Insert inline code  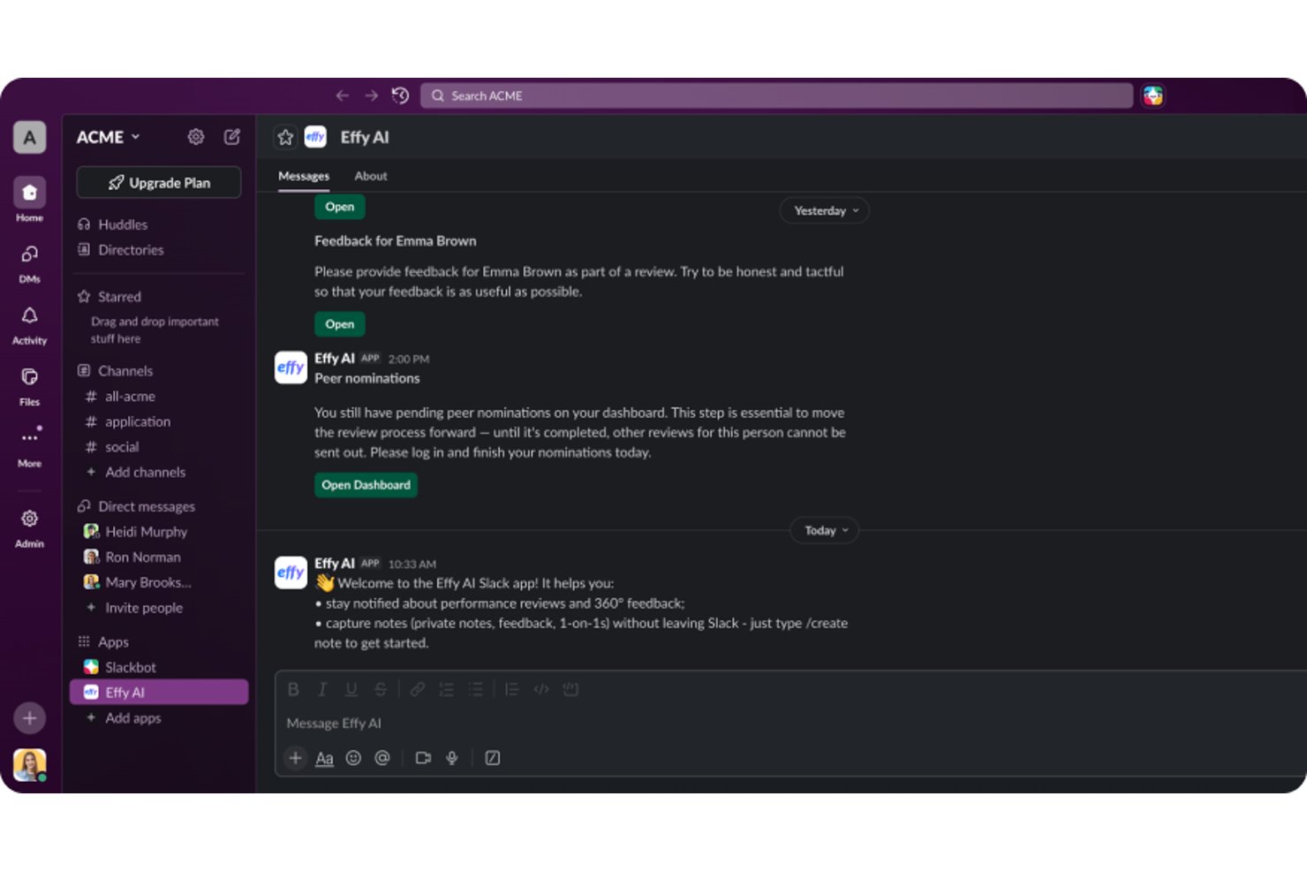coord(541,689)
